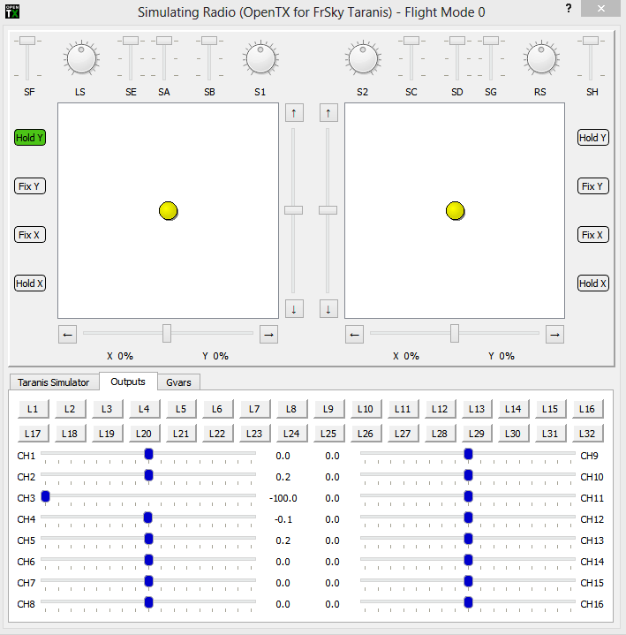Click right arrow under the left stick pad
This screenshot has width=626, height=635.
tap(268, 335)
